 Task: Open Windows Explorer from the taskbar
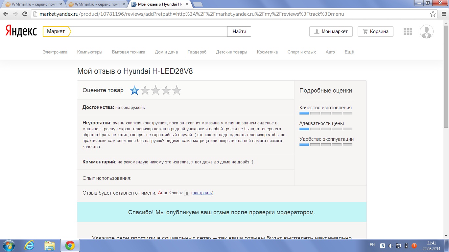pos(49,245)
